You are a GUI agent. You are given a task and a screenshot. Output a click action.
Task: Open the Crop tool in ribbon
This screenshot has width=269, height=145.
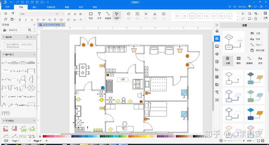[256, 13]
